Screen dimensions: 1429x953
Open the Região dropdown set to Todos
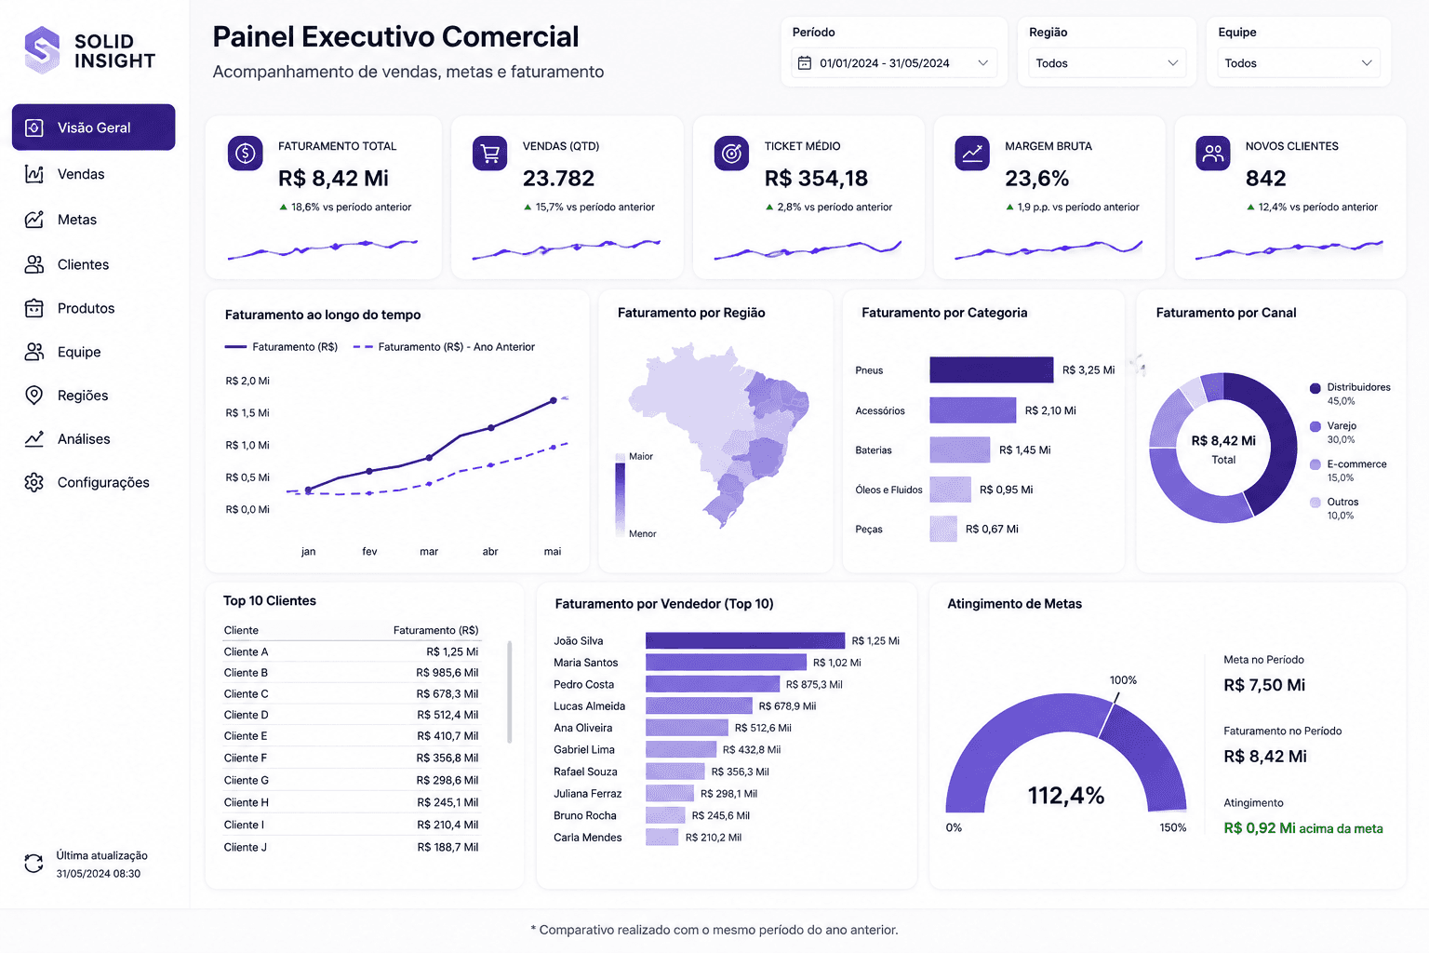pos(1107,63)
